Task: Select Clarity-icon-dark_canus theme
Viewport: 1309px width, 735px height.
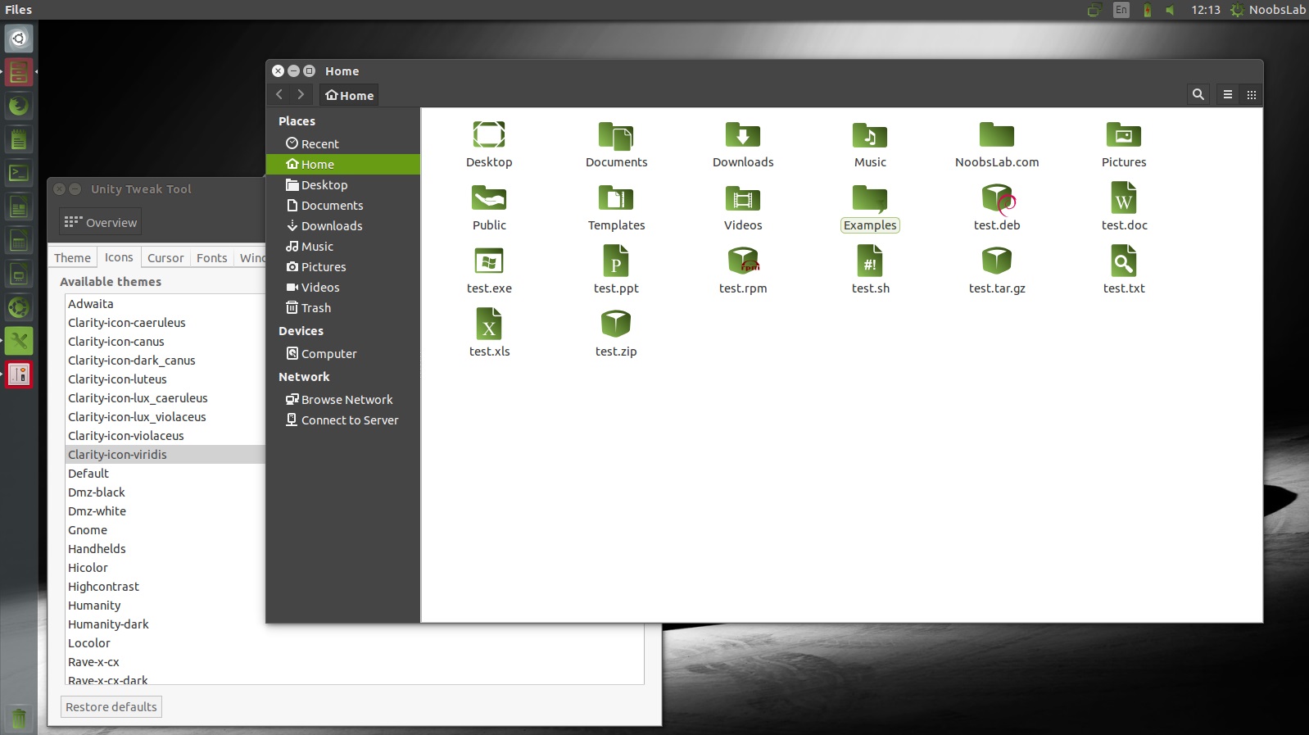Action: tap(165, 360)
